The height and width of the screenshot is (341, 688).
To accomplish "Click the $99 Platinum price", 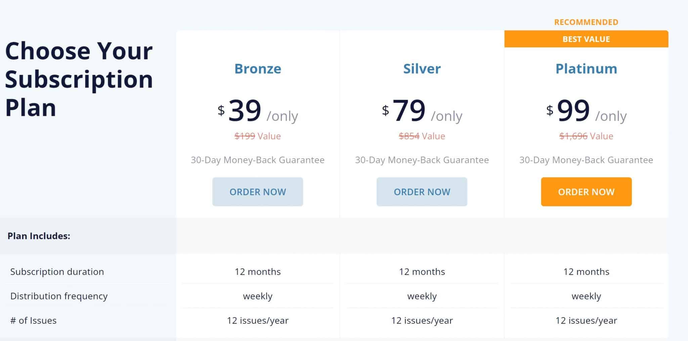I will click(573, 111).
